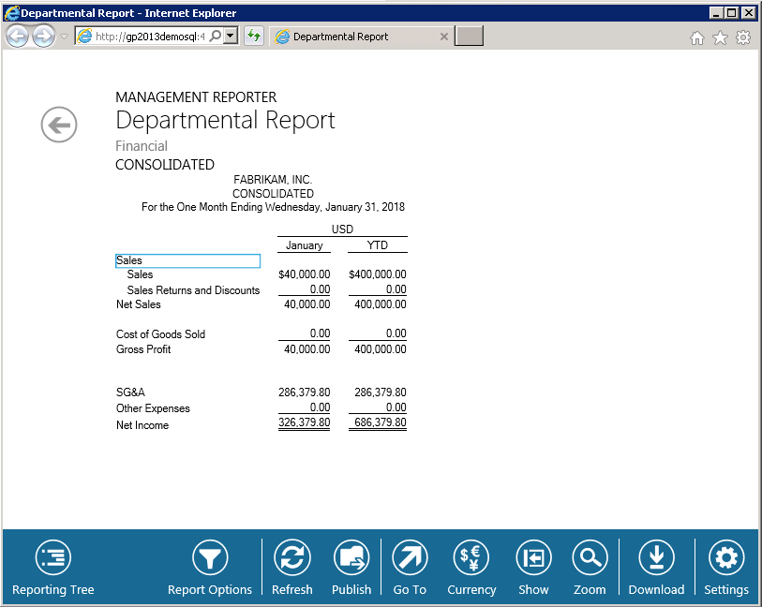Click the circular back arrow

tap(59, 125)
